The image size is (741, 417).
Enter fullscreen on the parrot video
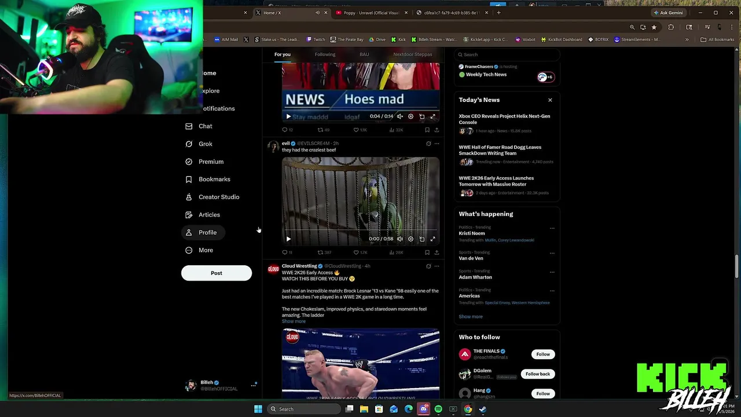(x=432, y=239)
